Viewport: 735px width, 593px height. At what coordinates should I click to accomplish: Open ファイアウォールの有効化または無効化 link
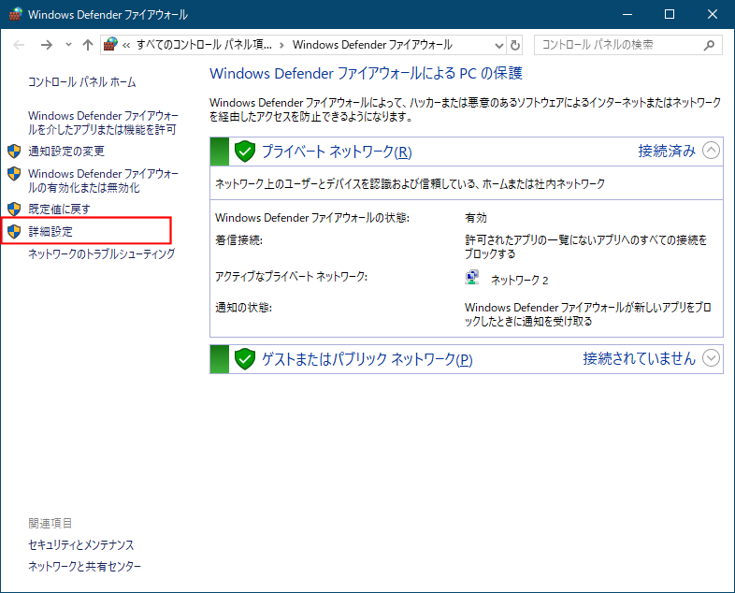point(103,181)
